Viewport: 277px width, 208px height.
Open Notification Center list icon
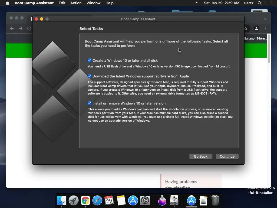[268, 3]
